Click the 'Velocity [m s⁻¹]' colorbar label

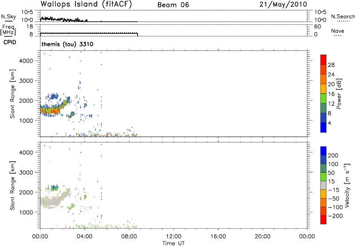347,185
